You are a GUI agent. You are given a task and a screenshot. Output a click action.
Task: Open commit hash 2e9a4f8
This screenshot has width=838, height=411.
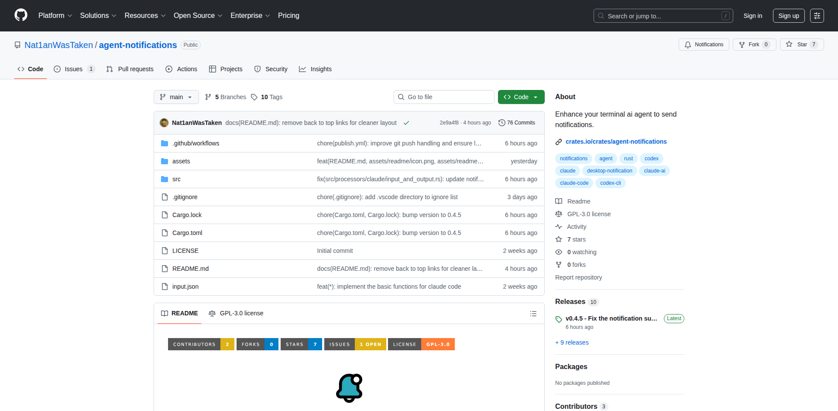449,123
